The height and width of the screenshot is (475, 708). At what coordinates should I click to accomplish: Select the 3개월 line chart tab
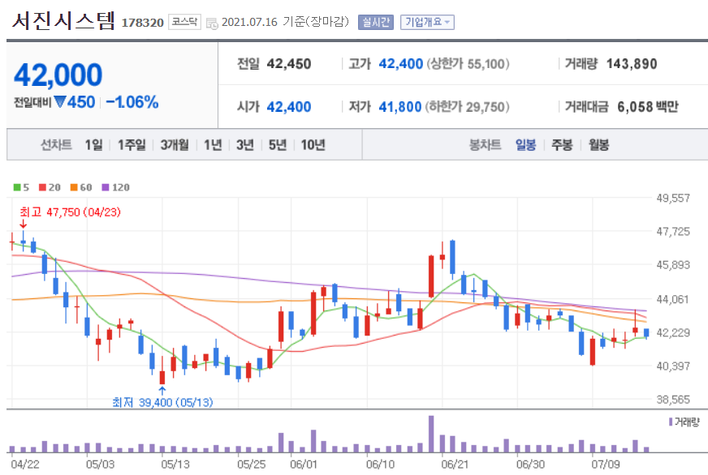click(x=175, y=144)
